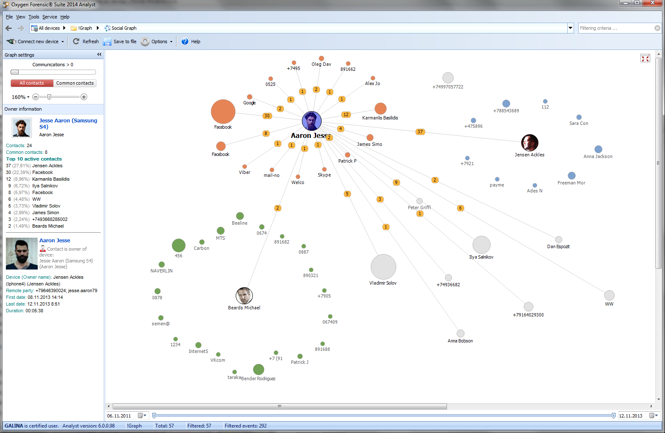Open start date 06.11.2011 calendar
665x433 pixels.
(143, 416)
